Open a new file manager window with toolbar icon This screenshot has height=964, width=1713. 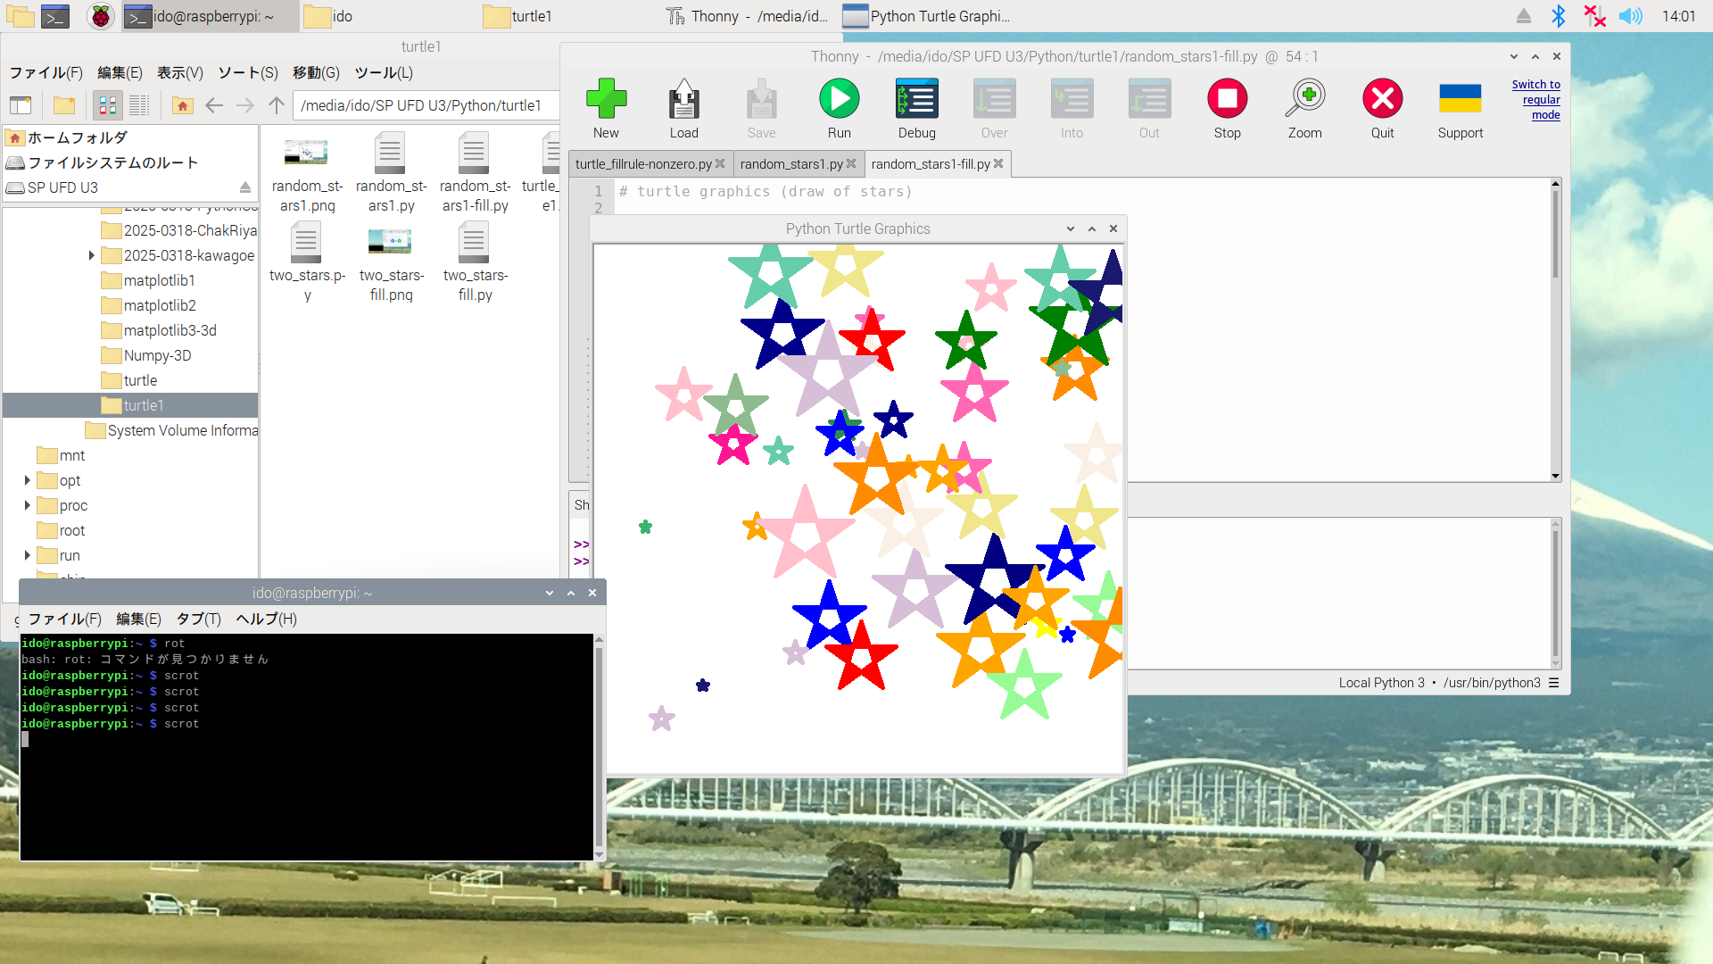point(21,105)
